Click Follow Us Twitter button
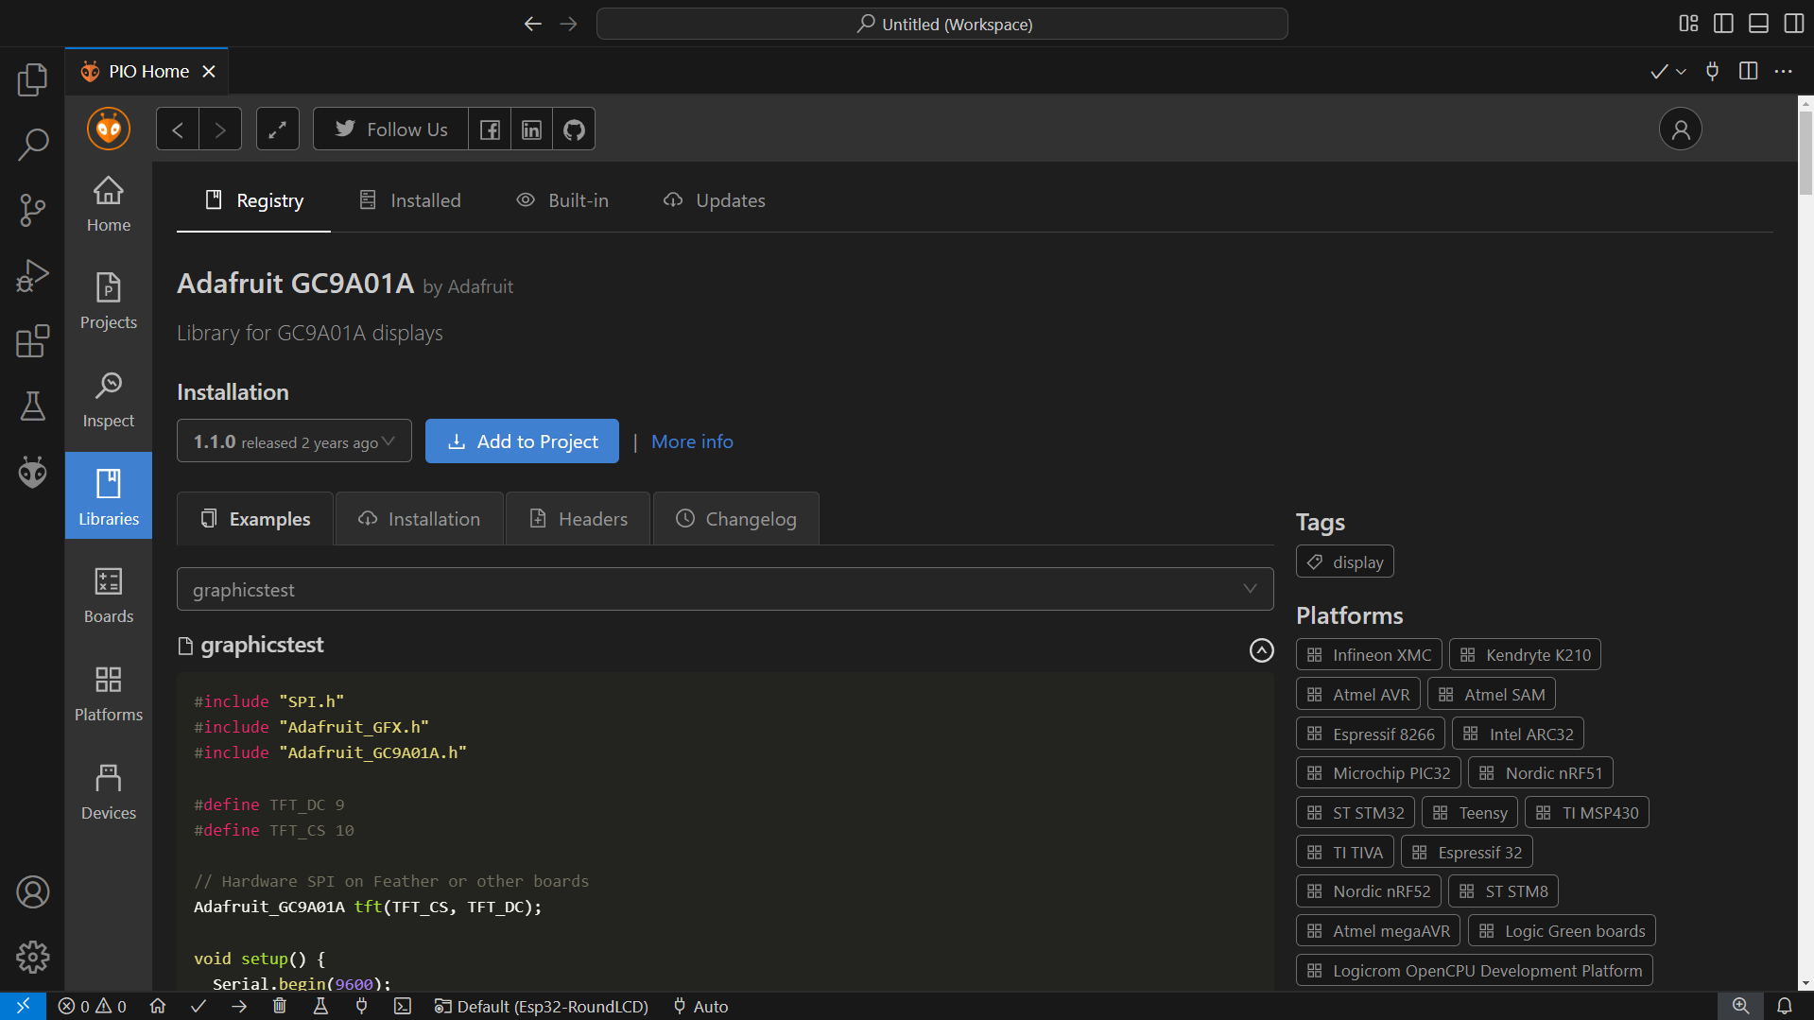This screenshot has width=1814, height=1020. (x=390, y=130)
